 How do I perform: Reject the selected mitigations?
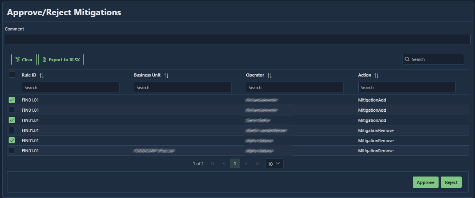pyautogui.click(x=451, y=182)
